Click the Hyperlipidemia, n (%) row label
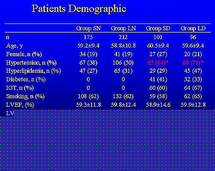The width and height of the screenshot is (215, 171). coord(34,71)
